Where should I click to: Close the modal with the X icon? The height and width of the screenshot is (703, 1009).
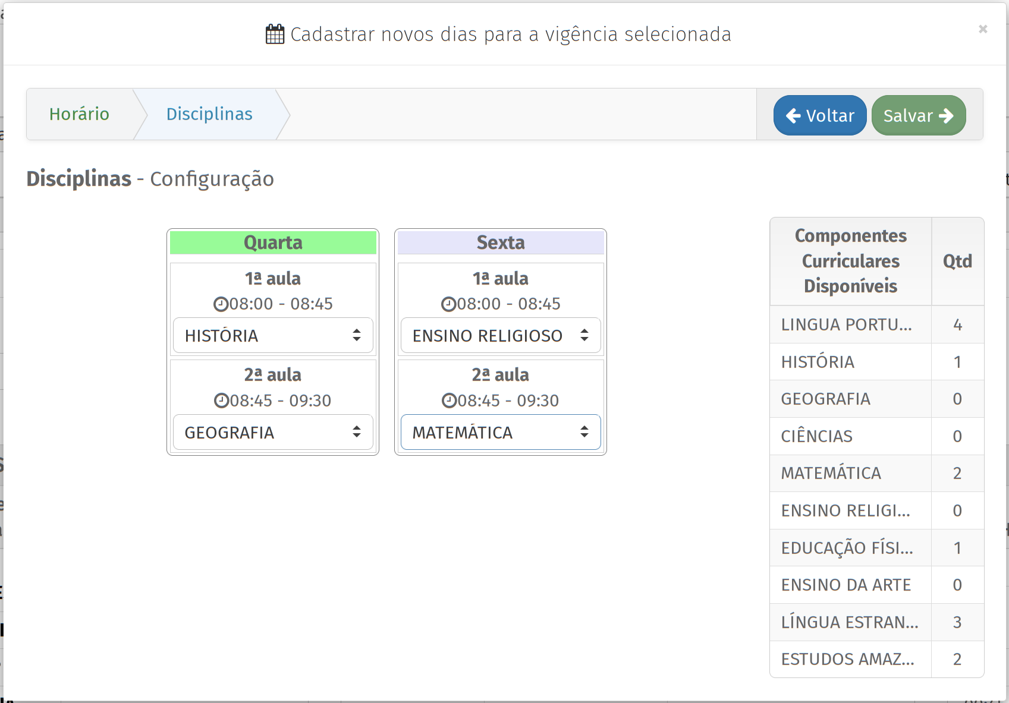click(x=983, y=29)
